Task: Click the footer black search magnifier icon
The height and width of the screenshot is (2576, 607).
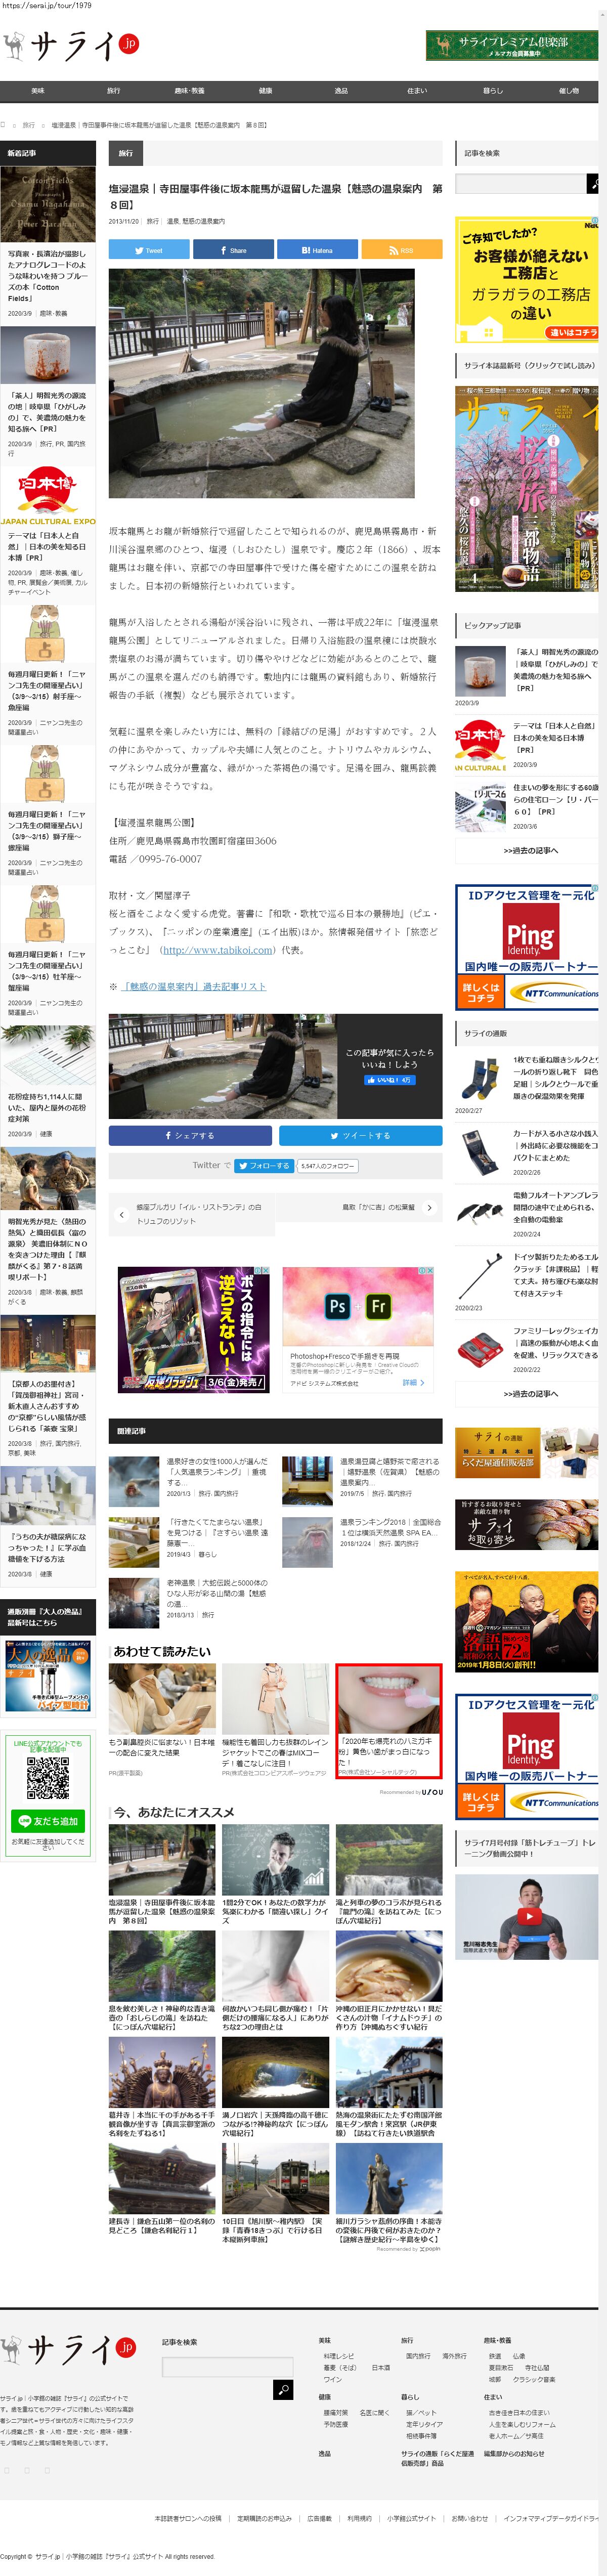Action: (283, 2390)
